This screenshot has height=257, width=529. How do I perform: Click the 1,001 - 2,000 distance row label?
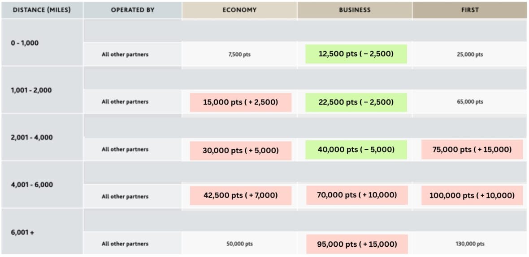(x=31, y=90)
